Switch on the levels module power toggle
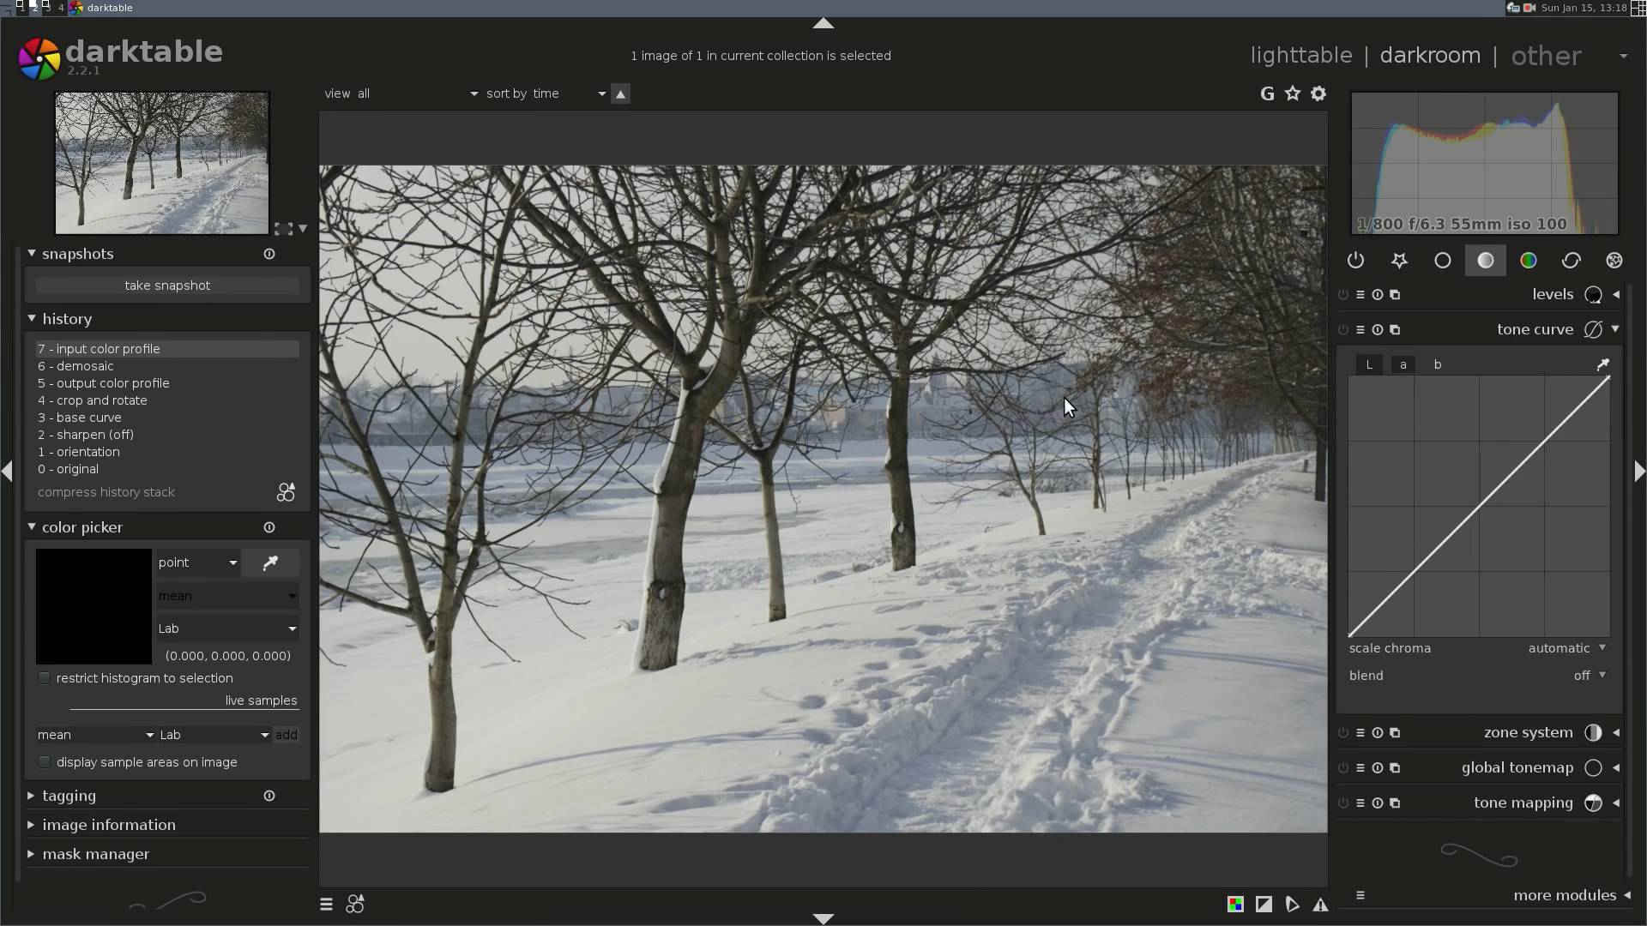 tap(1343, 295)
